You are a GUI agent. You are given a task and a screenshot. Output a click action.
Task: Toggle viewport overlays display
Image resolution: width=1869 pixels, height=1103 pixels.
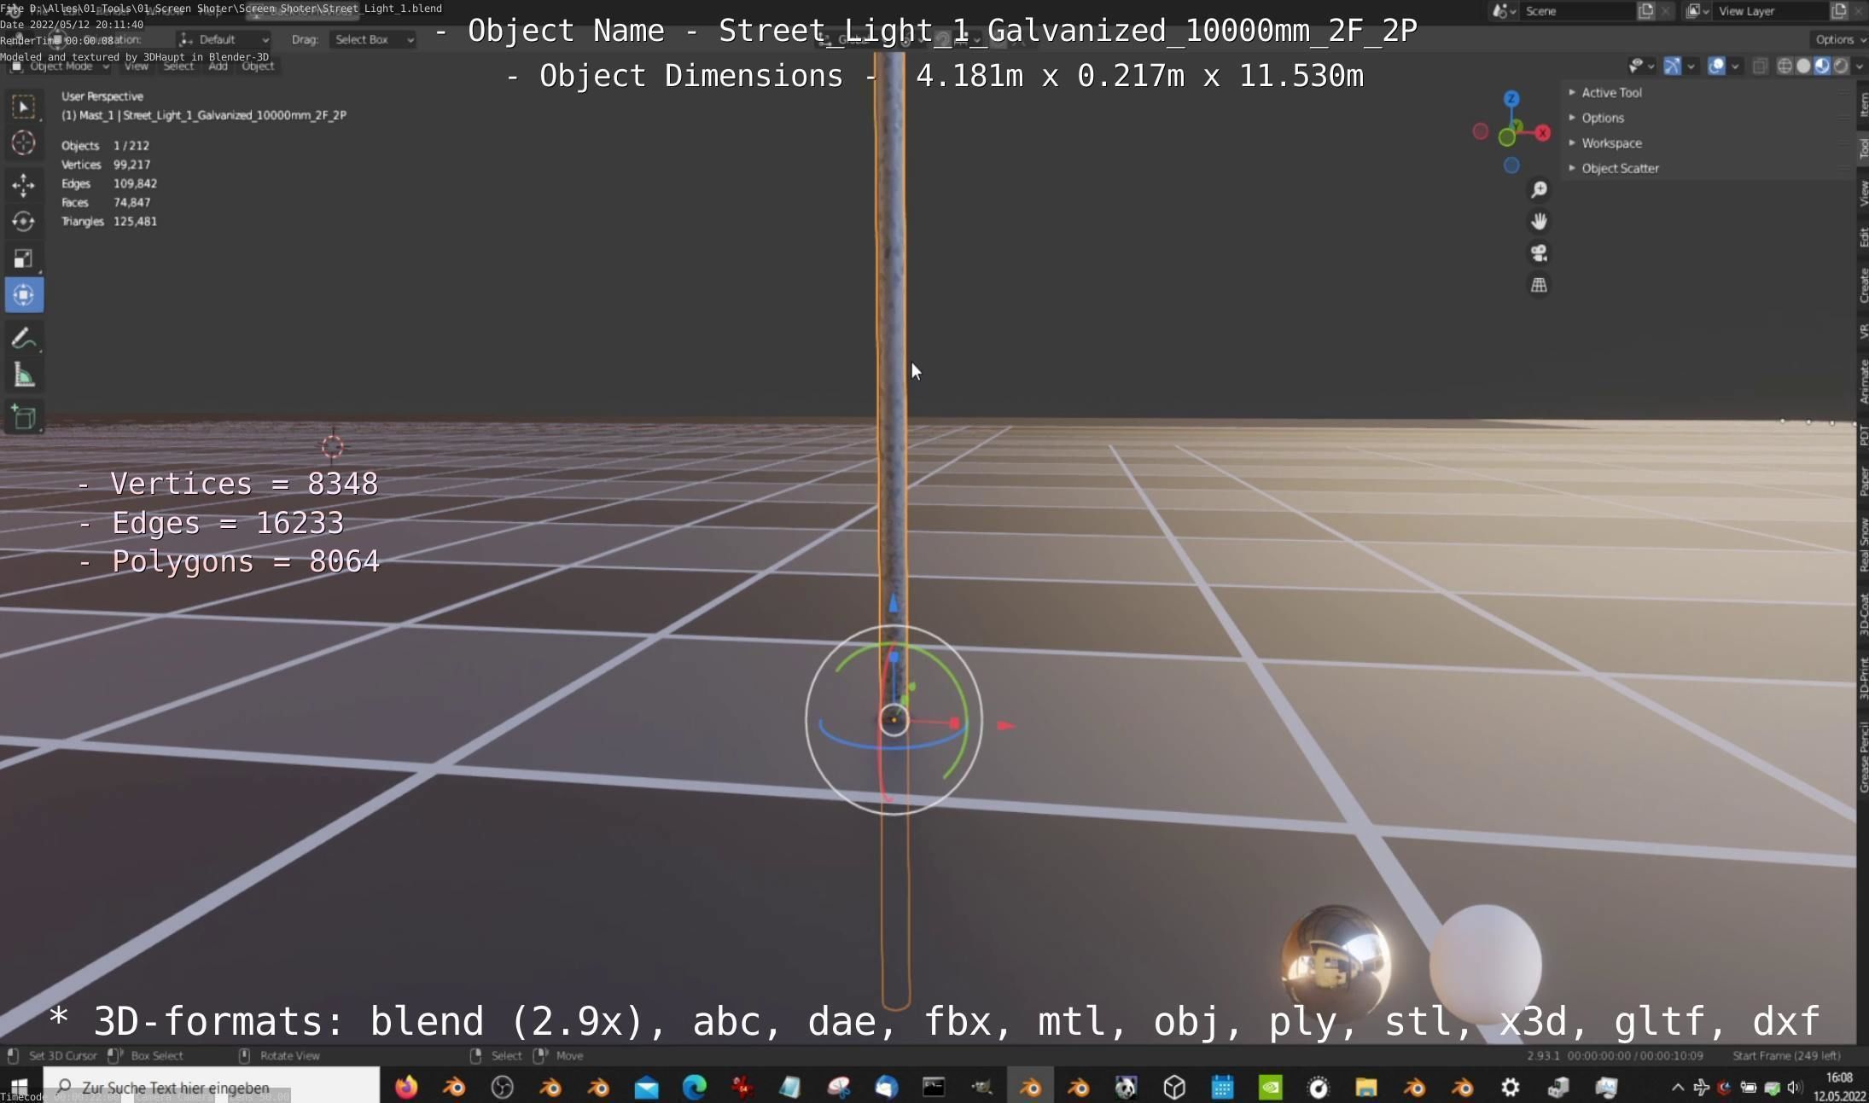click(1716, 67)
